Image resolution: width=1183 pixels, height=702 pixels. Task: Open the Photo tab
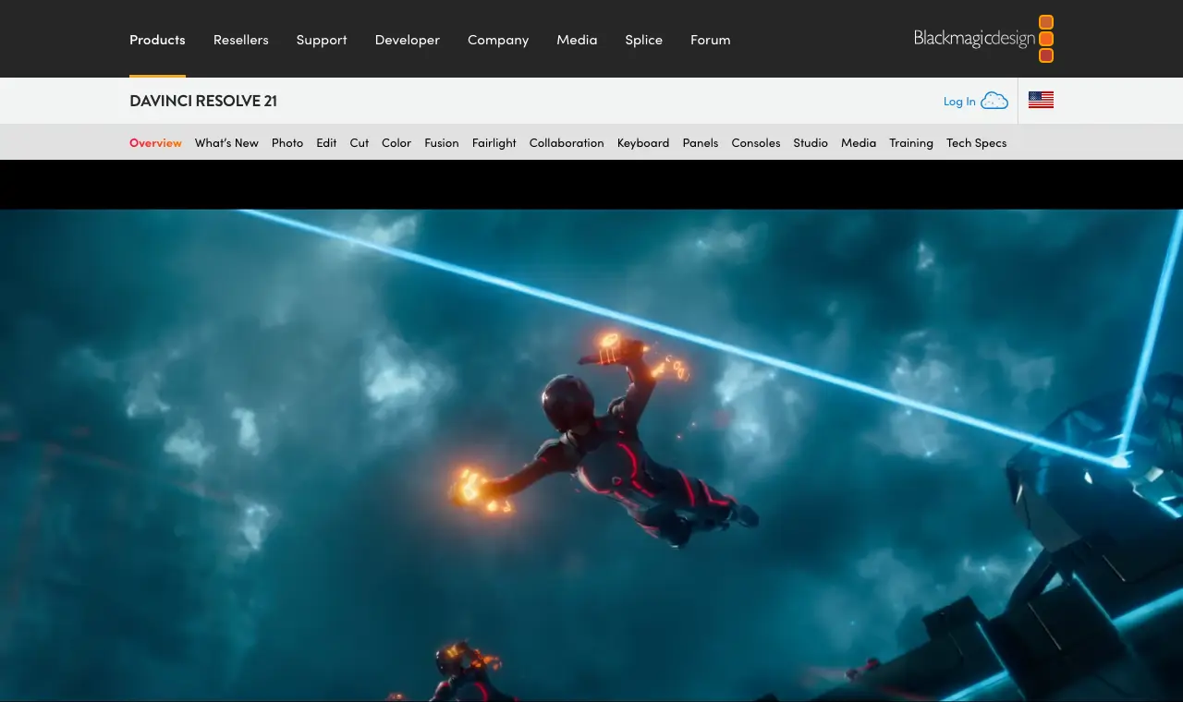pyautogui.click(x=287, y=142)
